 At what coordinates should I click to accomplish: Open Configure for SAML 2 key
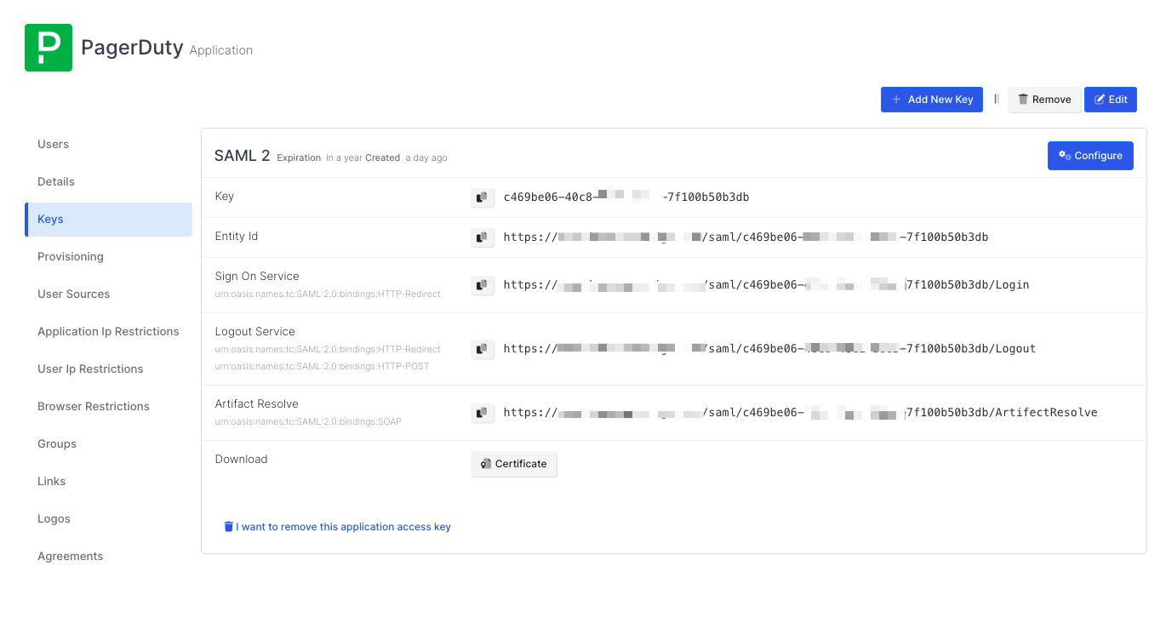[x=1089, y=156]
